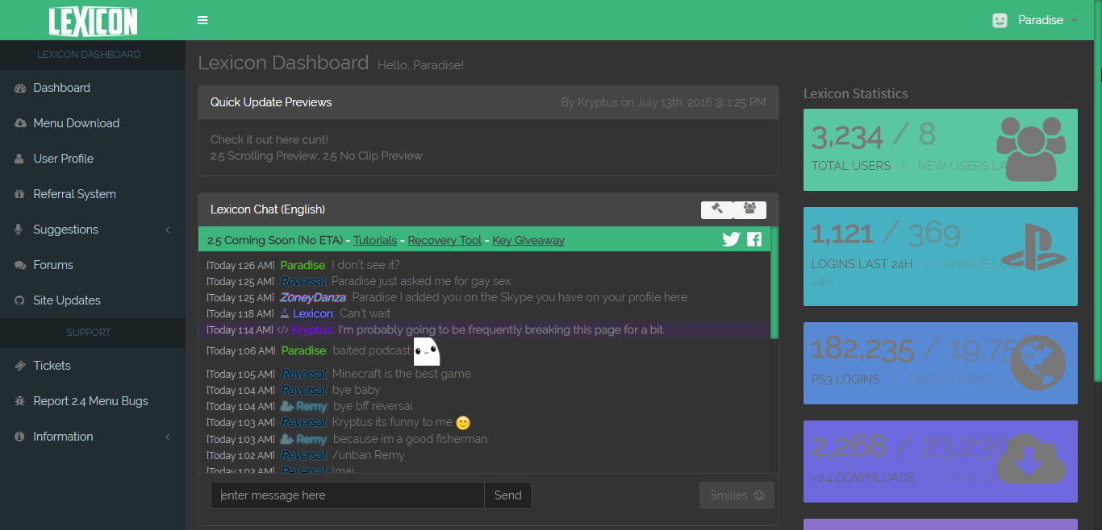The image size is (1102, 530).
Task: Click the ghost emoticon in baited podcast message
Action: coord(426,350)
